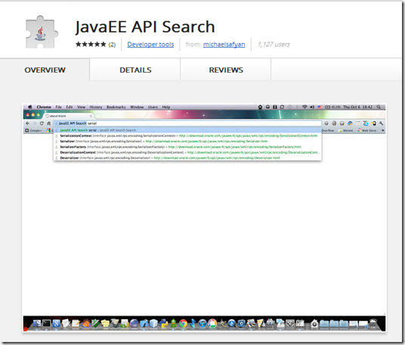Click the JavaEE puzzle-piece extension icon
The height and width of the screenshot is (345, 405).
click(42, 32)
